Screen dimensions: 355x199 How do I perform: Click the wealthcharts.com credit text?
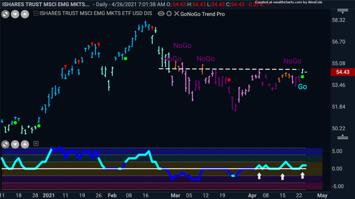click(x=289, y=2)
